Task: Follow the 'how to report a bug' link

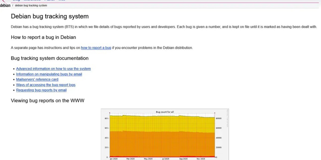Action: [x=96, y=48]
